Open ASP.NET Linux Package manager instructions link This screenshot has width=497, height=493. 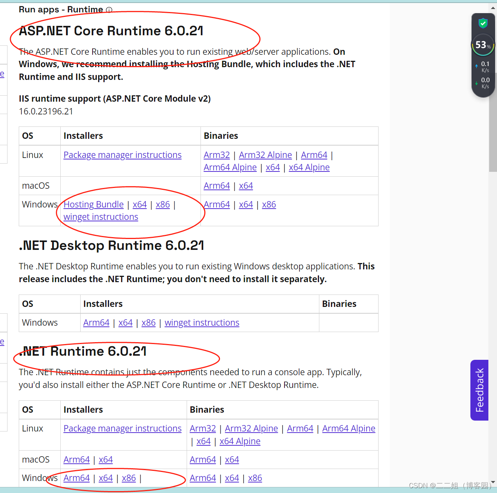pyautogui.click(x=123, y=155)
